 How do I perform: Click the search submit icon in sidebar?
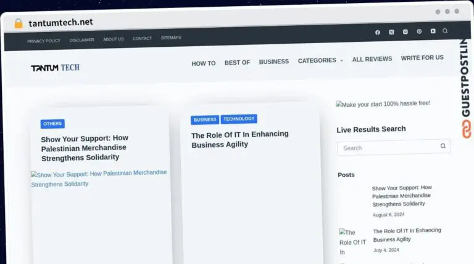tap(443, 146)
